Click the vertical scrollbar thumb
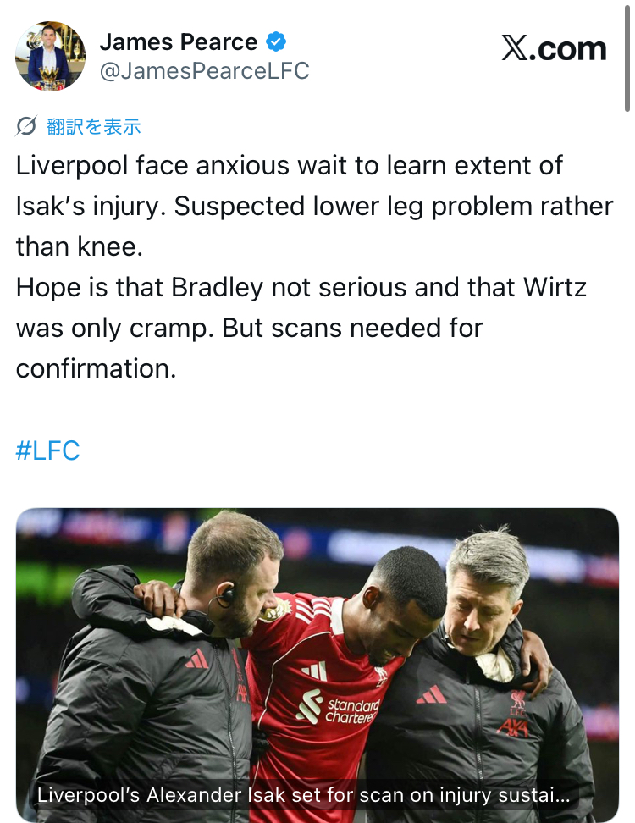This screenshot has height=823, width=635. click(627, 58)
